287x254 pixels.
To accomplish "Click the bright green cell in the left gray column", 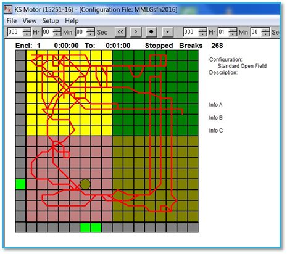I will pyautogui.click(x=20, y=184).
